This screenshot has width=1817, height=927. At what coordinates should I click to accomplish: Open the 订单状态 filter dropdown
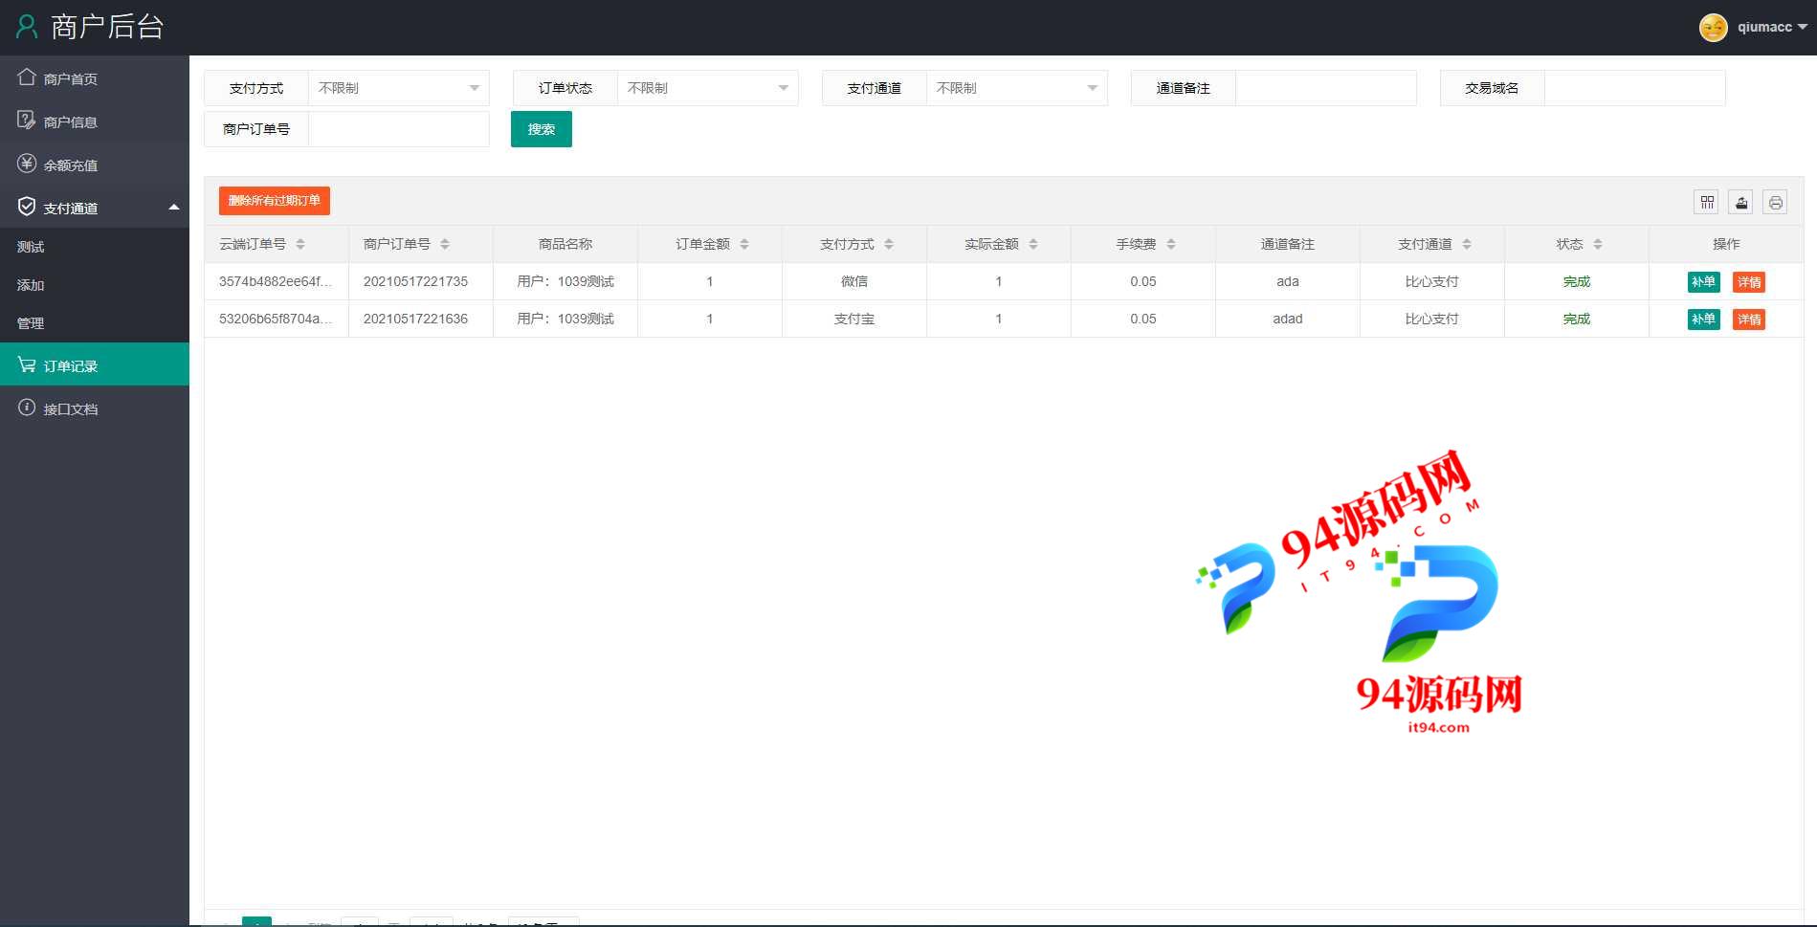point(707,88)
